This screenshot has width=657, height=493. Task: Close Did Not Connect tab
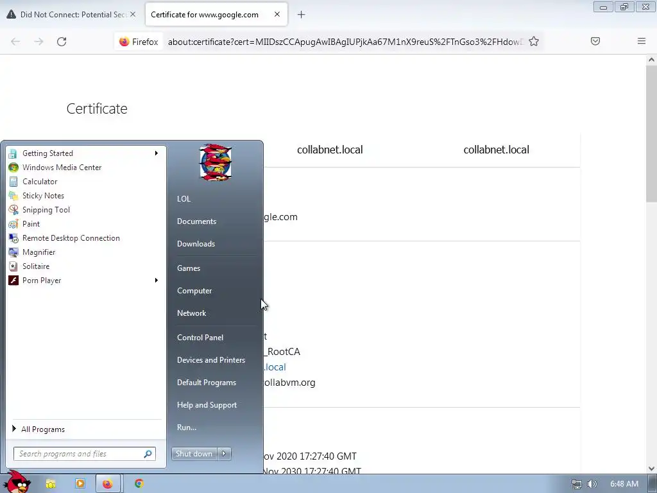click(133, 14)
